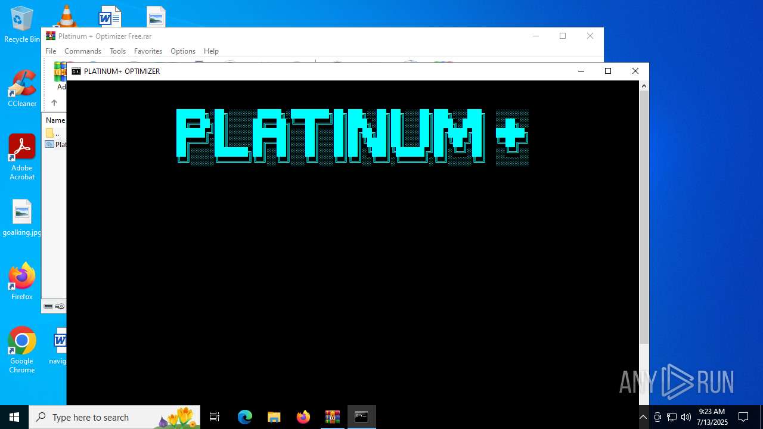The image size is (763, 429).
Task: Select the Word document icon at top of desktop
Action: point(110,16)
